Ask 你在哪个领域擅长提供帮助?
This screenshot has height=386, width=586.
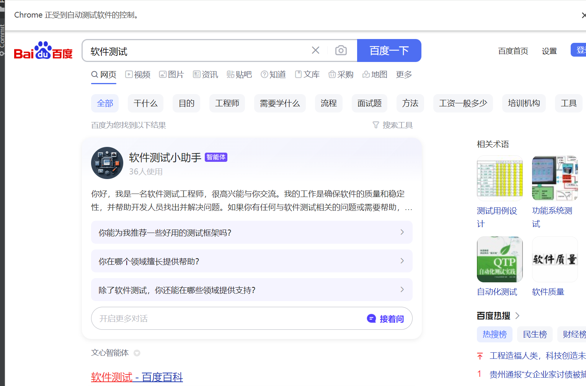tap(251, 261)
